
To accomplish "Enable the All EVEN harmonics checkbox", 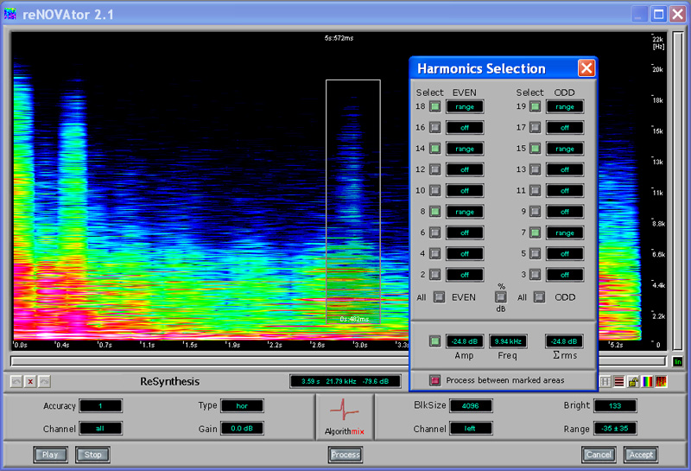I will (440, 297).
